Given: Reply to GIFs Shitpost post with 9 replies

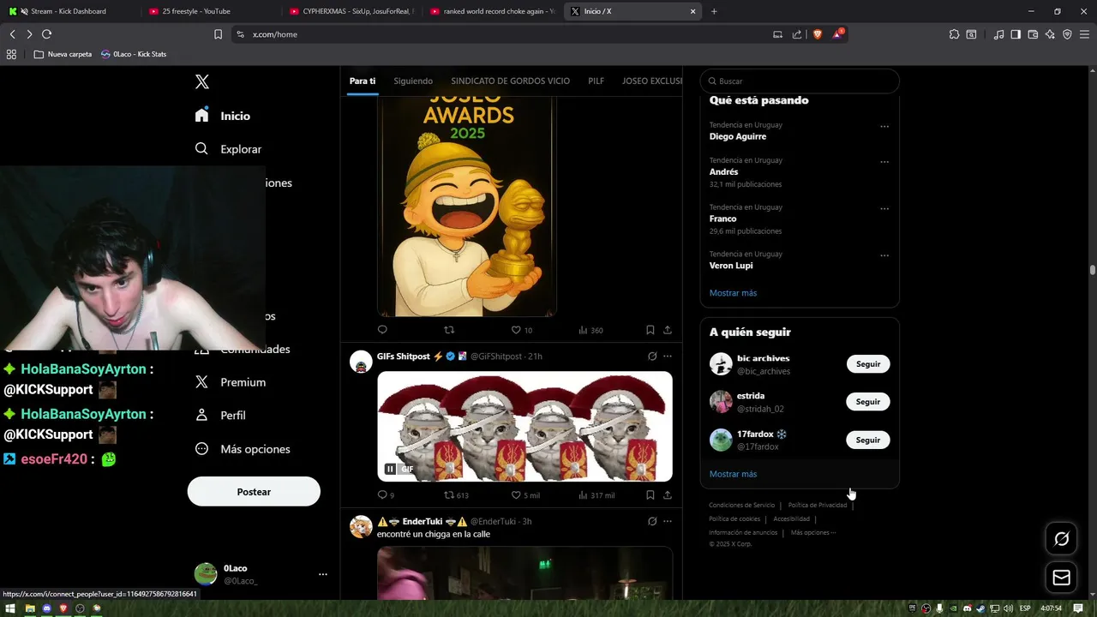Looking at the screenshot, I should [x=386, y=495].
